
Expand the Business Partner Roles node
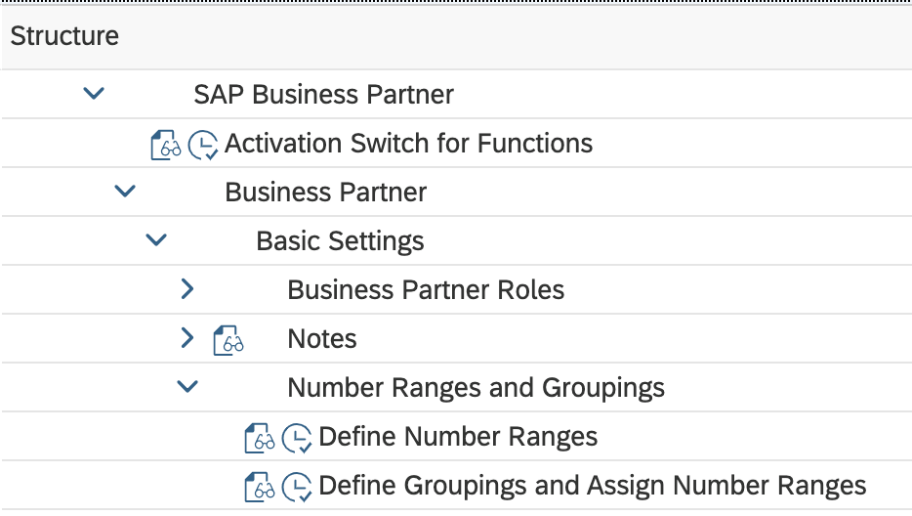click(x=187, y=290)
